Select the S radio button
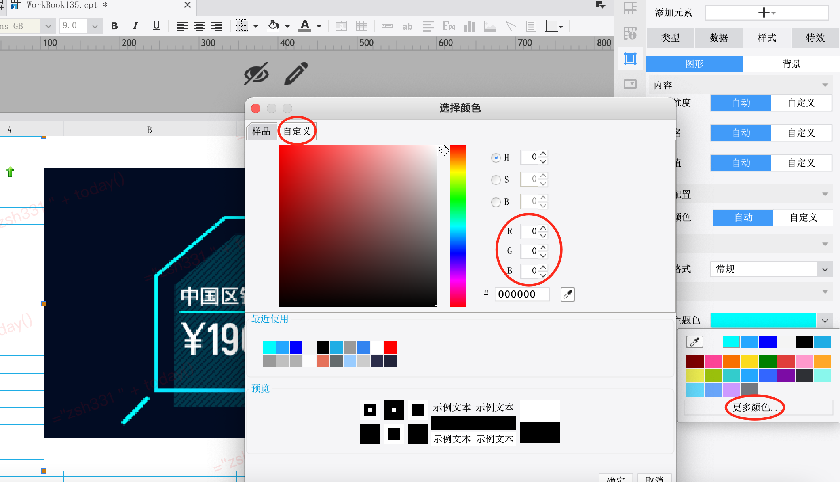The image size is (840, 482). click(496, 180)
